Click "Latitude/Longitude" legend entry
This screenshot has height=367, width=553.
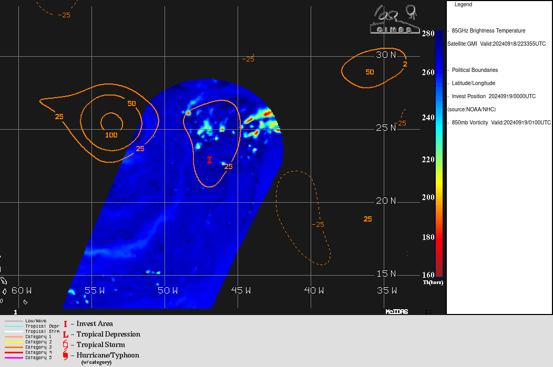click(473, 83)
